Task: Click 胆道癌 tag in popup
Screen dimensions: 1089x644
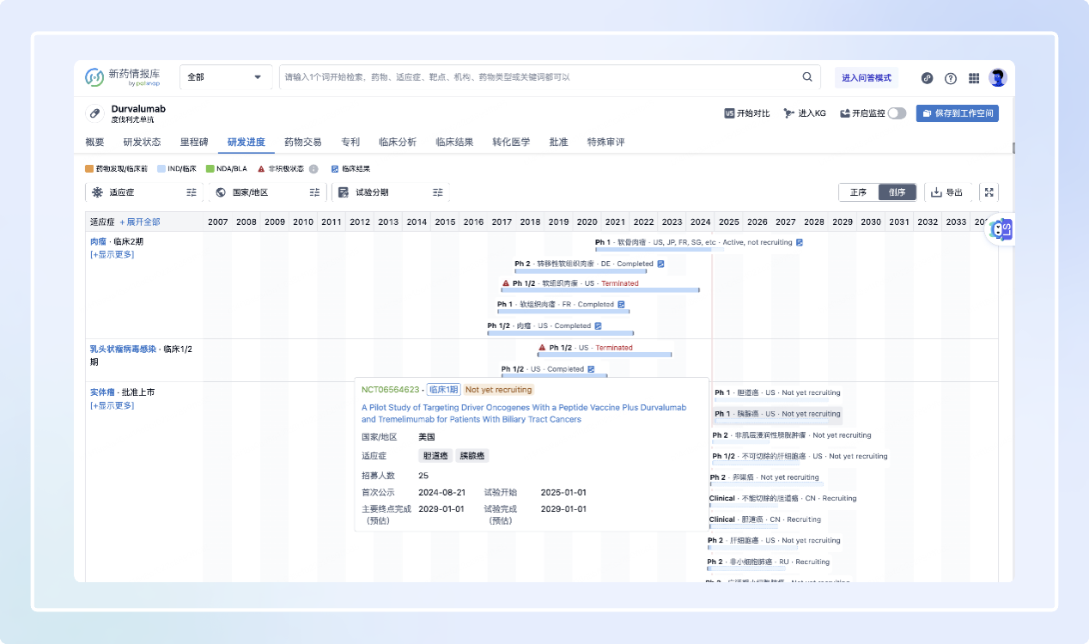Action: 435,456
